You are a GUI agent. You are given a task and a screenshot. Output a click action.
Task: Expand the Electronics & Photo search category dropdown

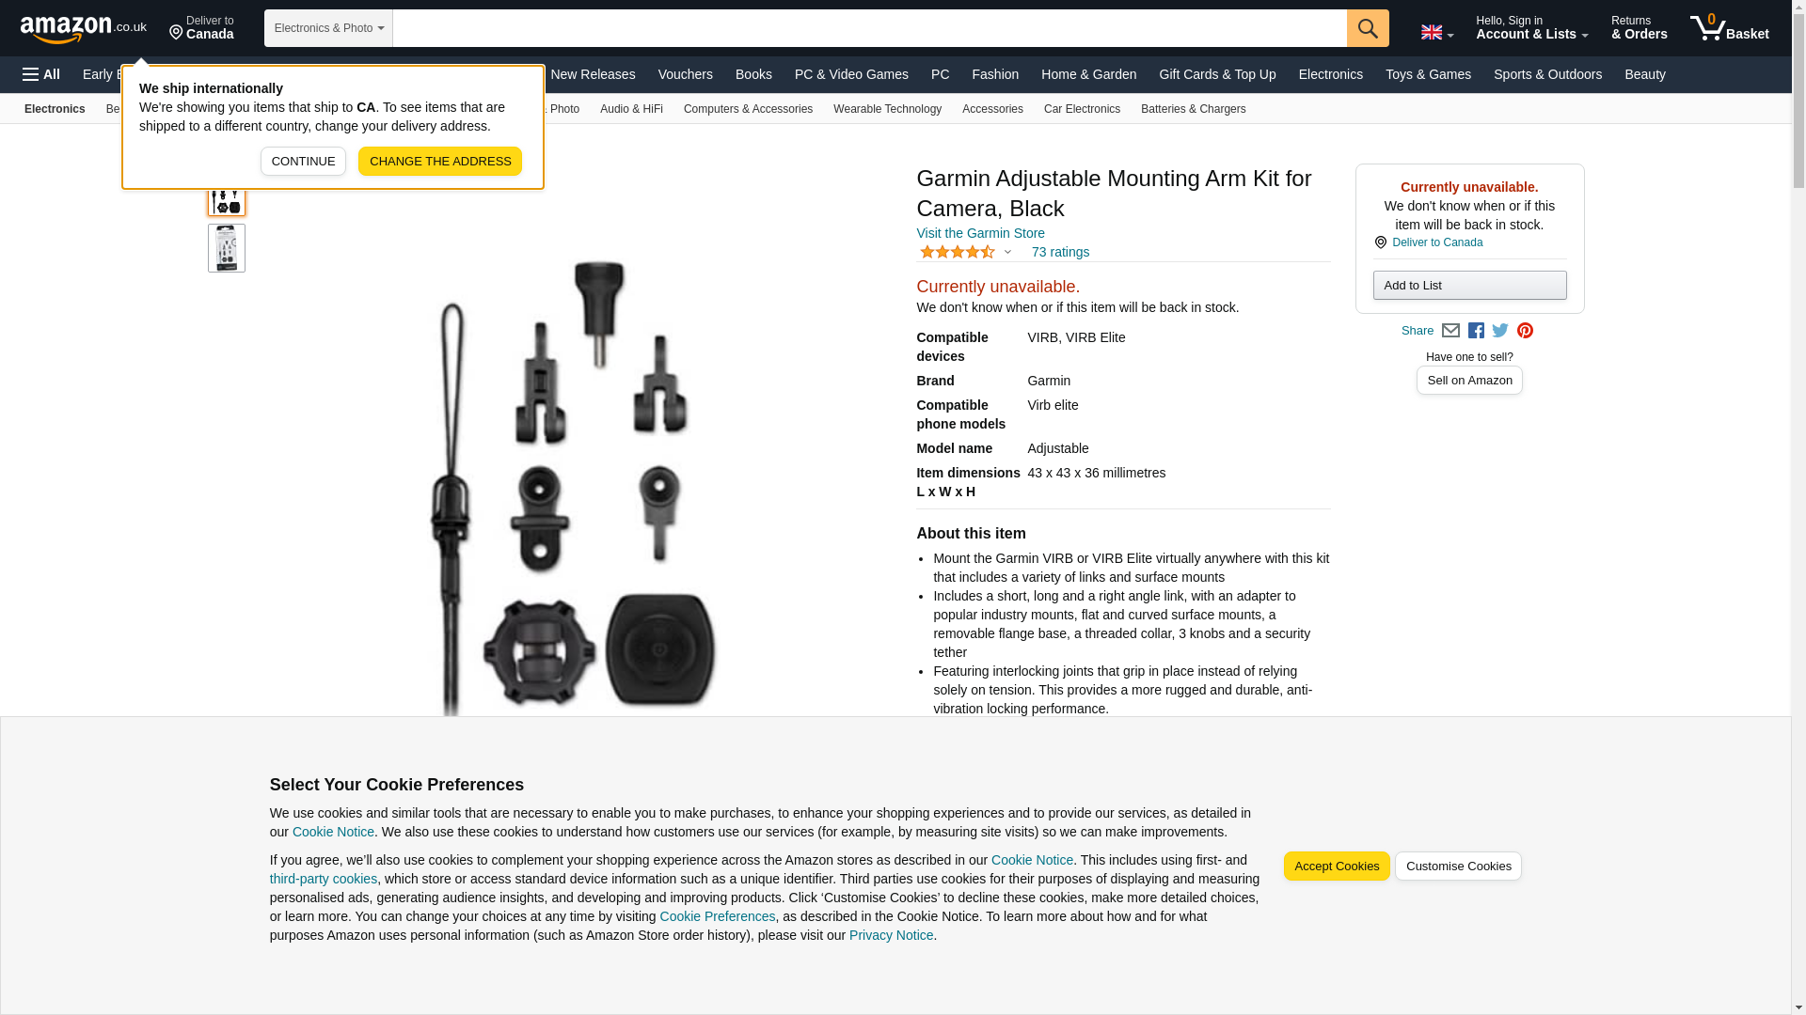tap(328, 28)
